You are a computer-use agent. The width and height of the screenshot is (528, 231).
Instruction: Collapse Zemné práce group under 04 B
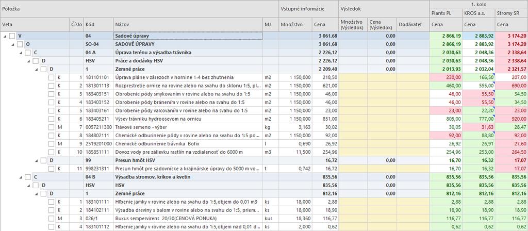pyautogui.click(x=37, y=193)
